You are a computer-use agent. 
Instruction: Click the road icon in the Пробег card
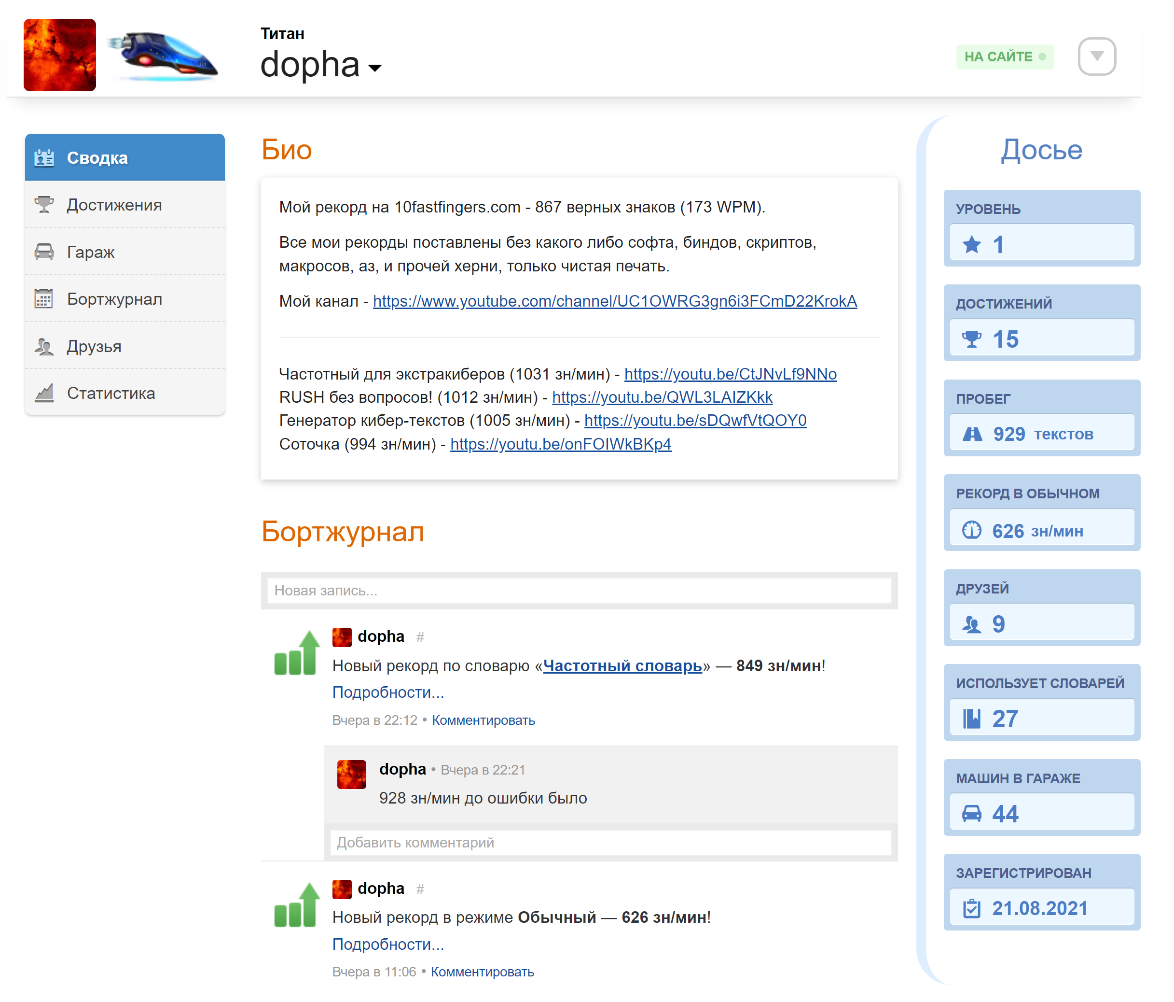(x=972, y=435)
